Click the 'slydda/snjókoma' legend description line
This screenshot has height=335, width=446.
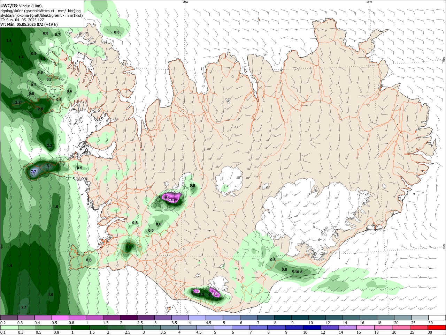(41, 15)
